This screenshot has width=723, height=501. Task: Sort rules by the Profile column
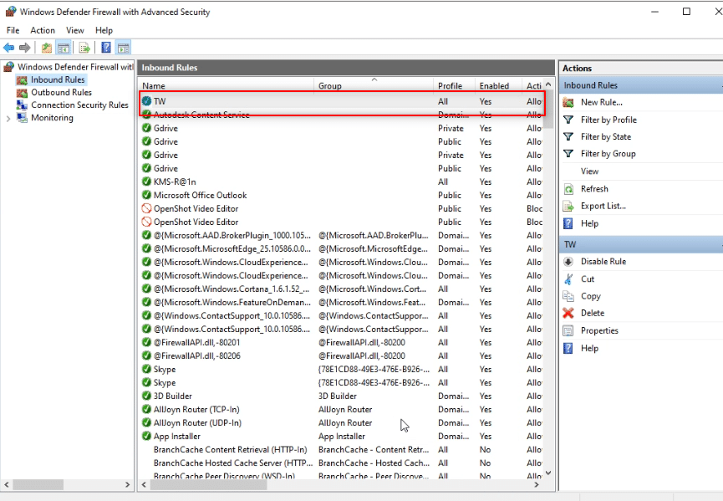[x=454, y=86]
